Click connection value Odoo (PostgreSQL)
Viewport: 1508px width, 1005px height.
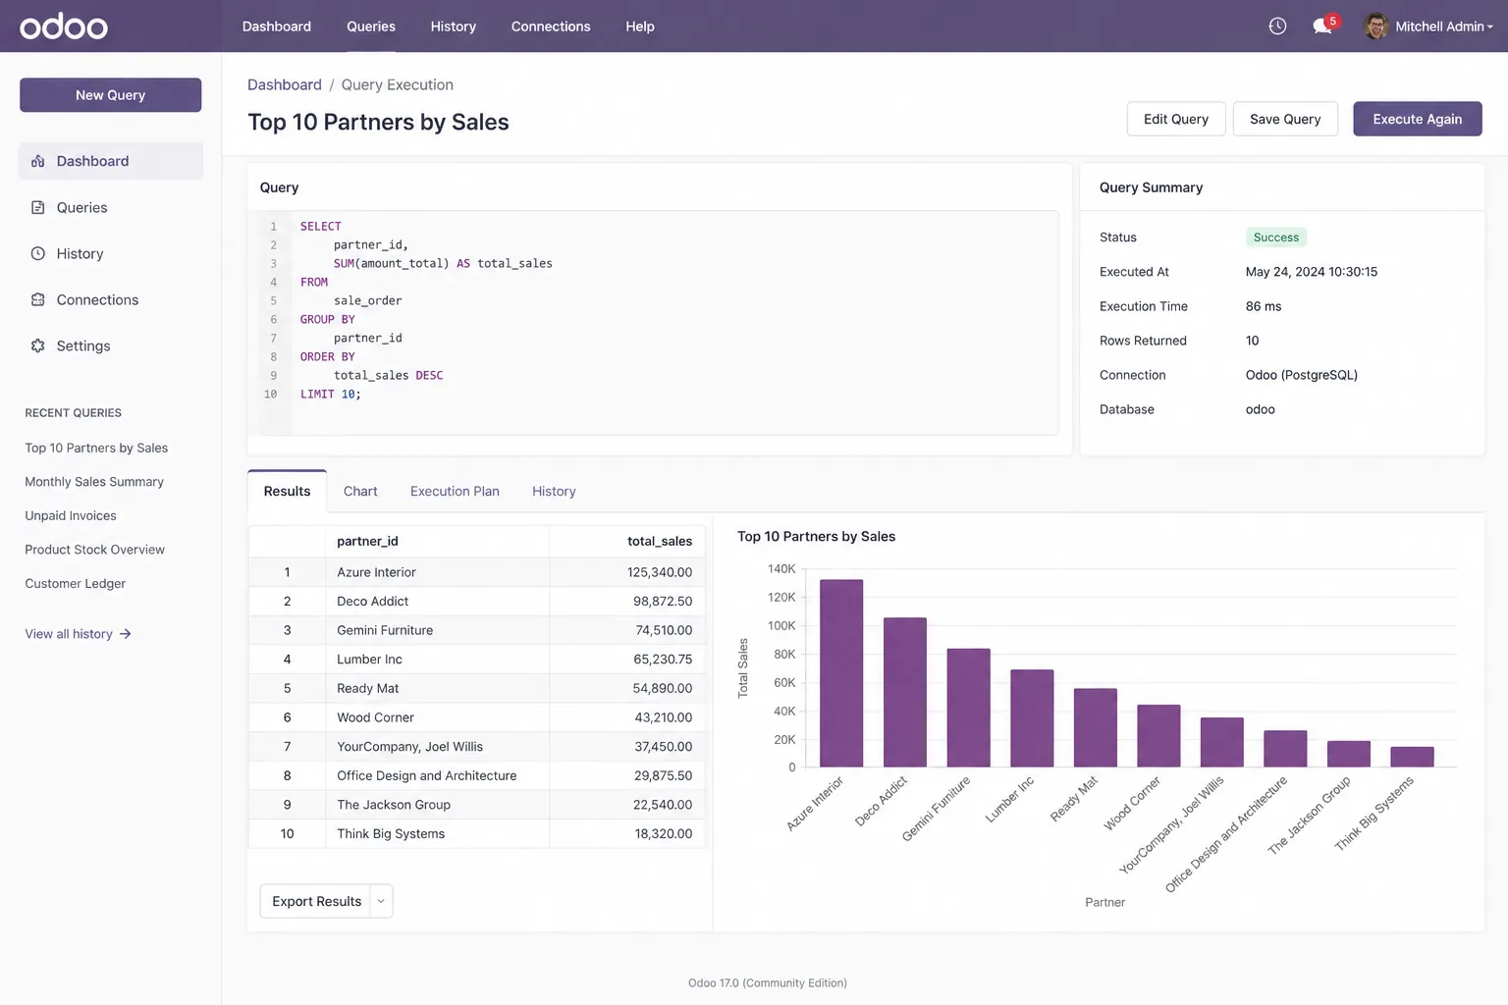click(1302, 375)
